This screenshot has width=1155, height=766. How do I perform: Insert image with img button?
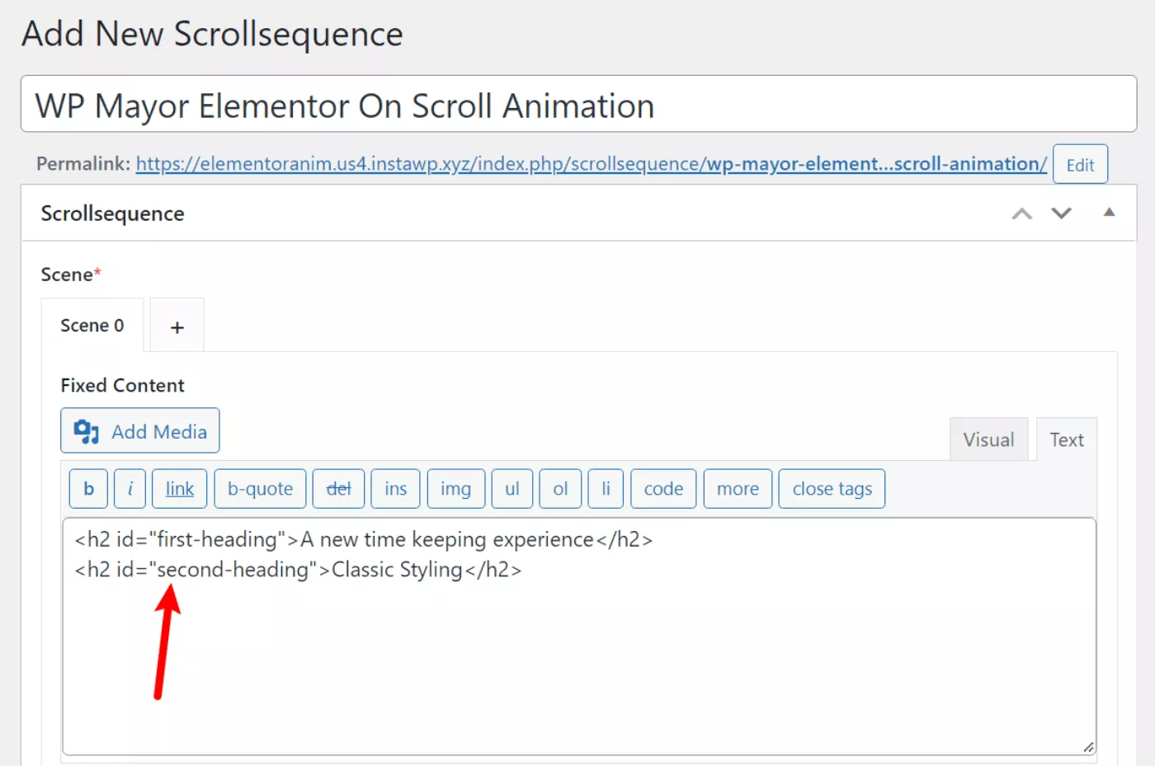pyautogui.click(x=455, y=489)
